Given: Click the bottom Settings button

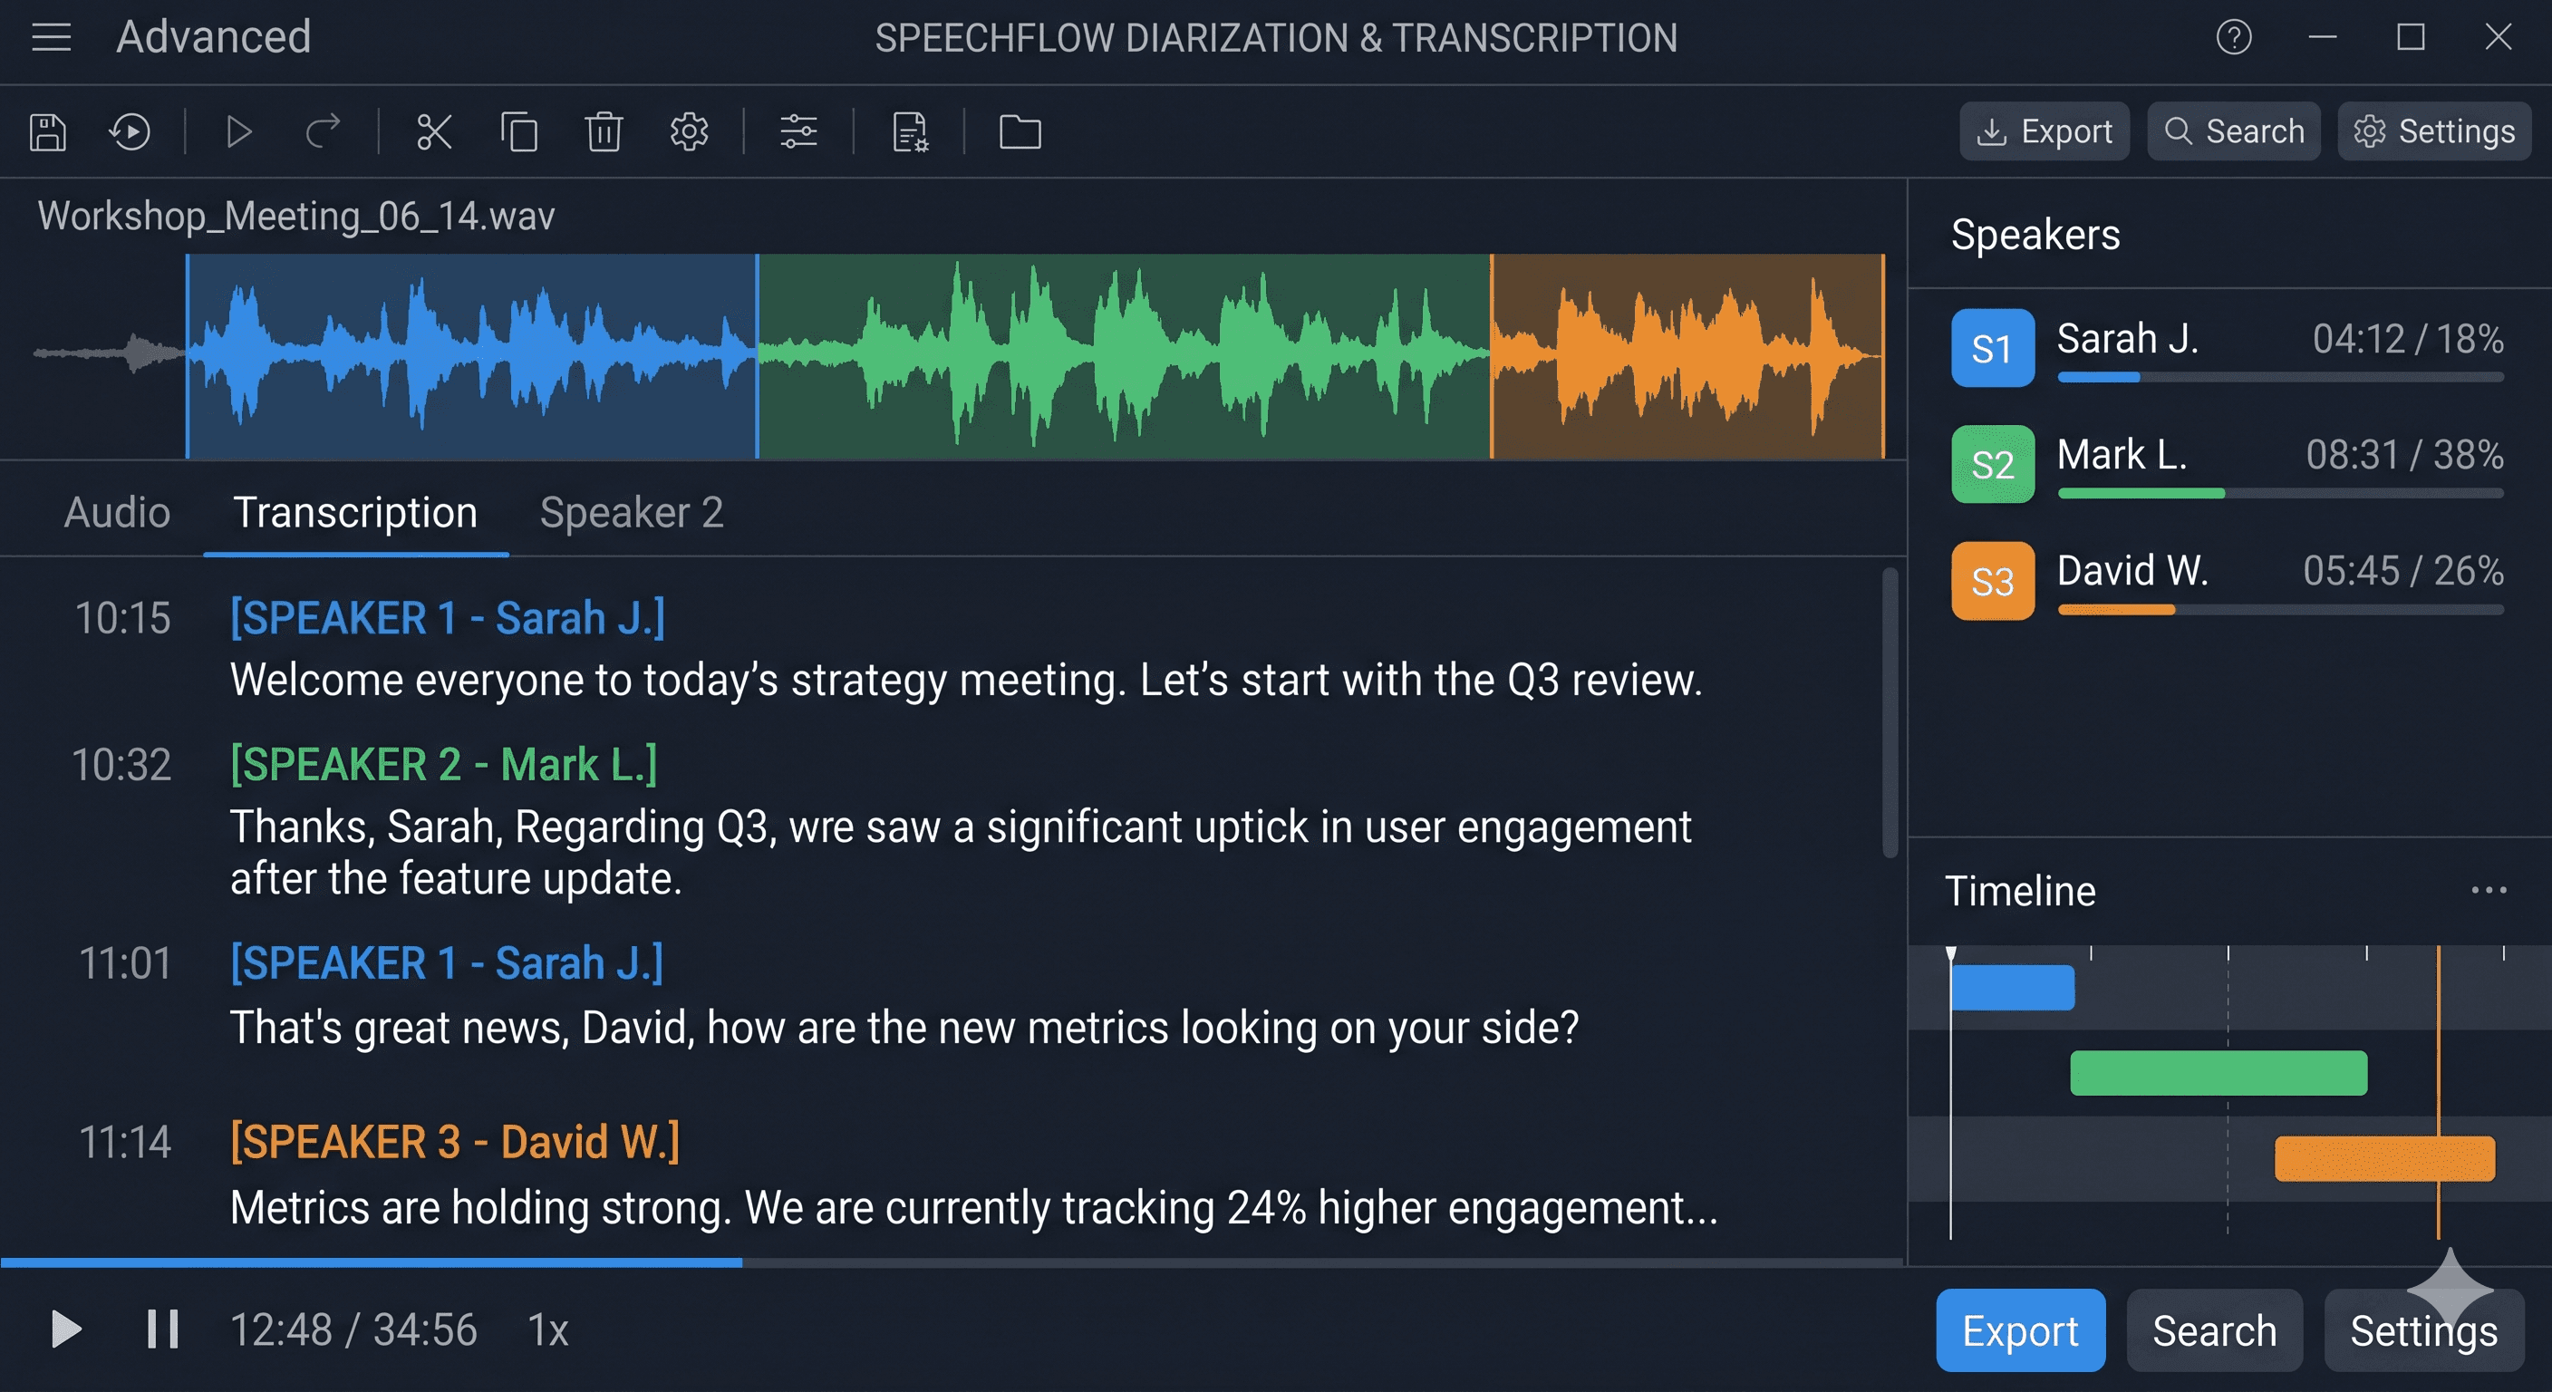Looking at the screenshot, I should 2423,1329.
